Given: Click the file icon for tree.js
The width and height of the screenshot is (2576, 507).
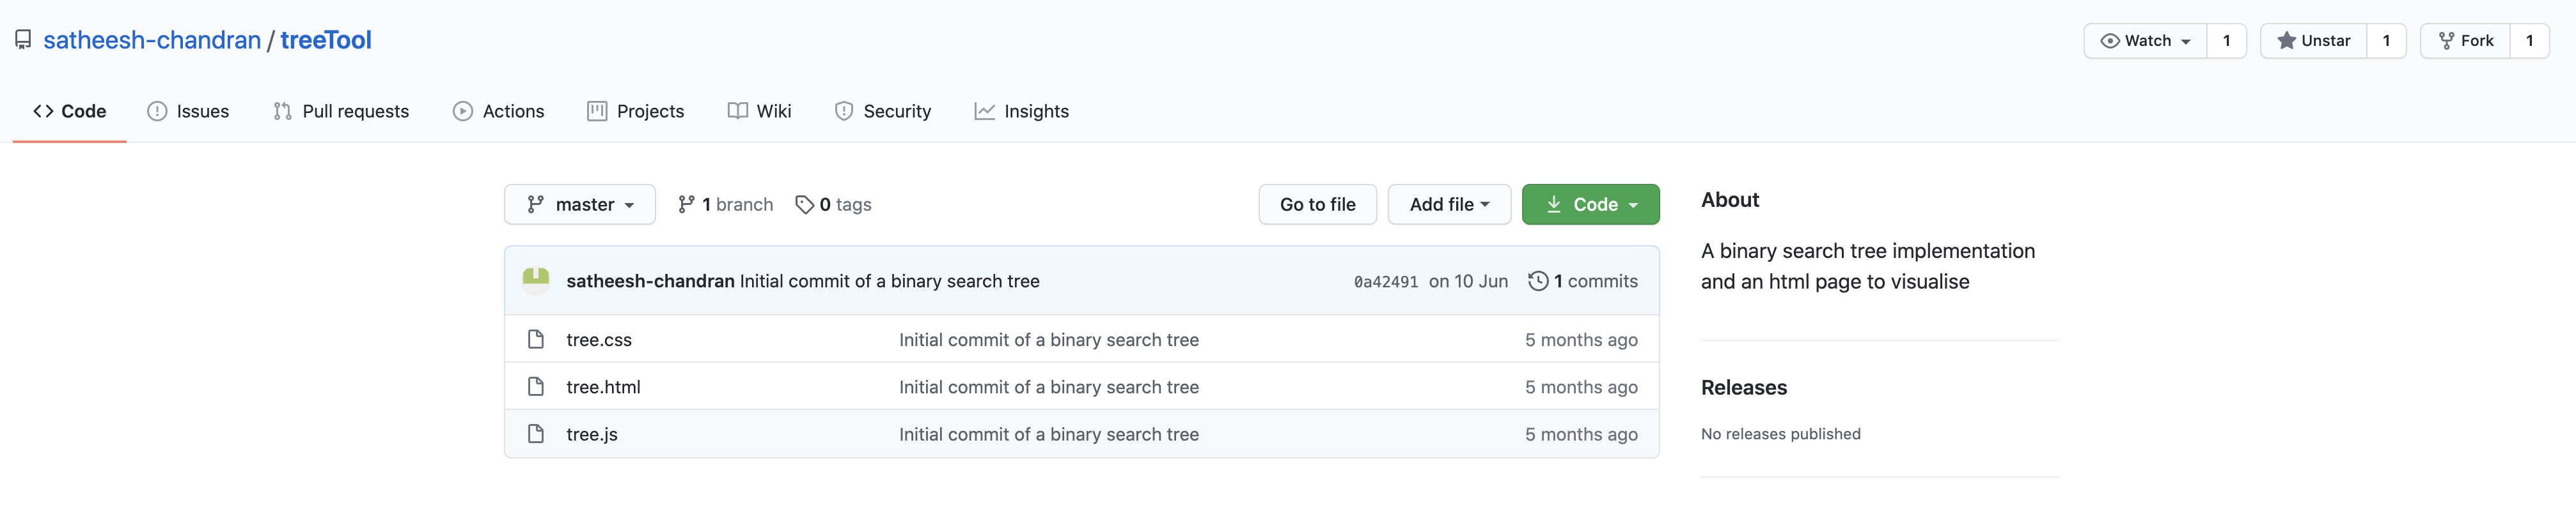Looking at the screenshot, I should point(536,433).
